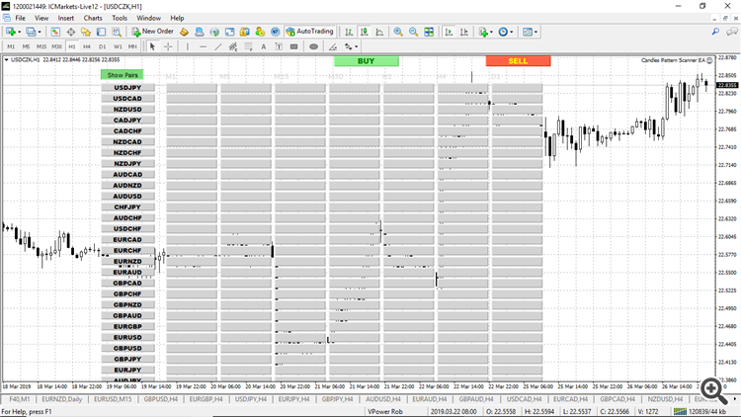741x417 pixels.
Task: Select the Fibonacci retracement tool
Action: click(x=248, y=46)
